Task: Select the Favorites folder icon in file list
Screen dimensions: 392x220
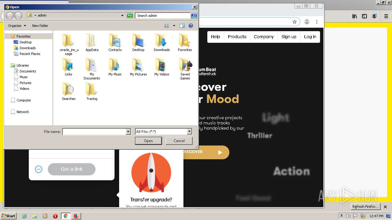Action: click(185, 42)
